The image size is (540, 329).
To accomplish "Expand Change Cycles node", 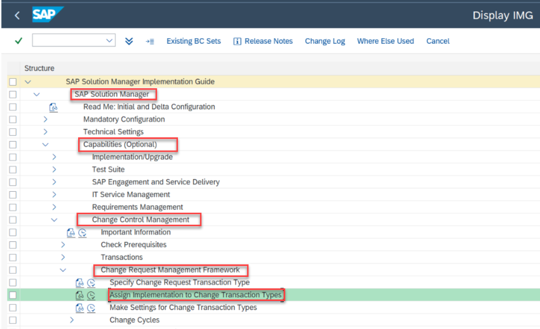I will coord(72,320).
